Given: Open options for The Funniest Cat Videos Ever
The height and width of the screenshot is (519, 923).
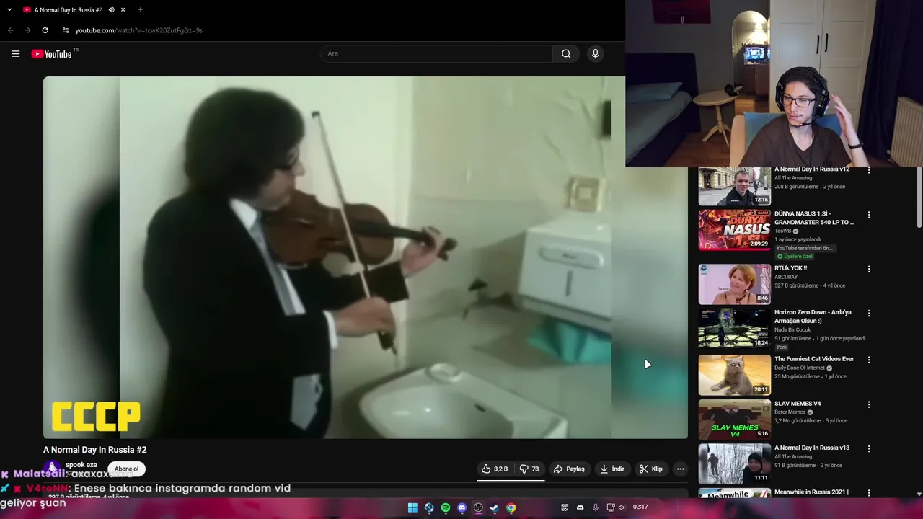Looking at the screenshot, I should coord(869,360).
